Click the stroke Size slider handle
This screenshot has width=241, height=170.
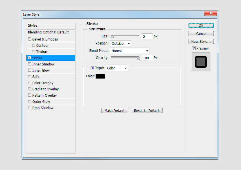click(112, 37)
